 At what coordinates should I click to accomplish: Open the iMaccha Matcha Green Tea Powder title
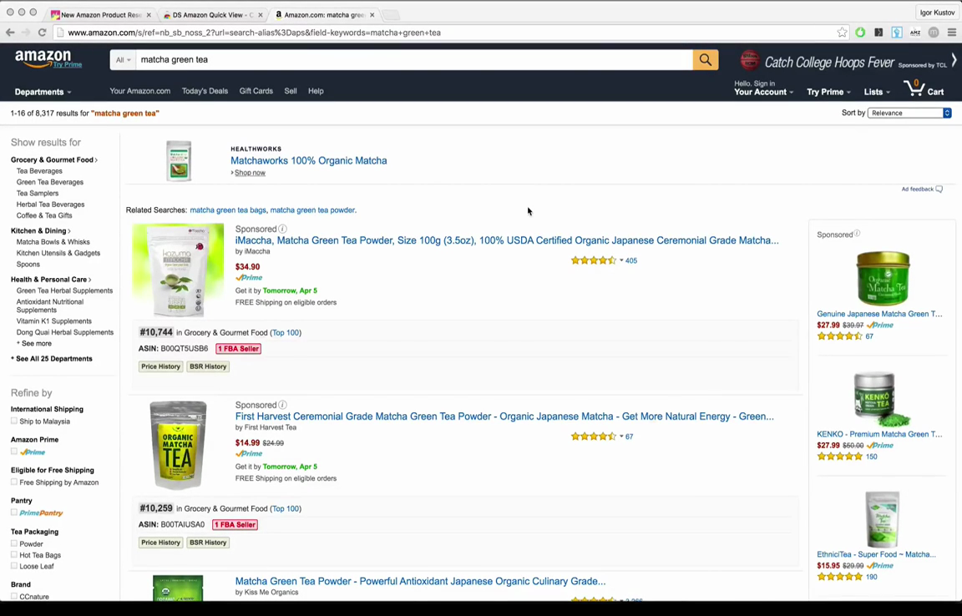[507, 240]
